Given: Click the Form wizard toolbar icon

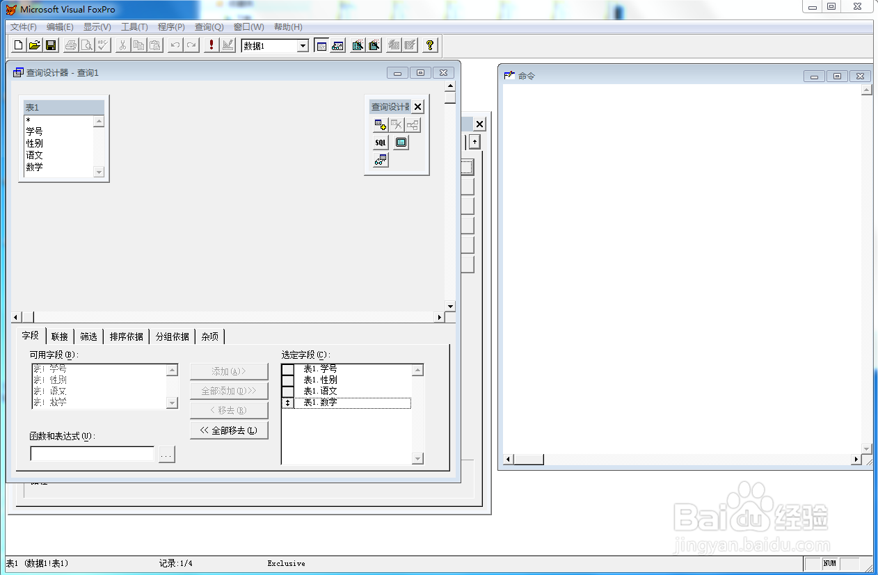Looking at the screenshot, I should (358, 45).
